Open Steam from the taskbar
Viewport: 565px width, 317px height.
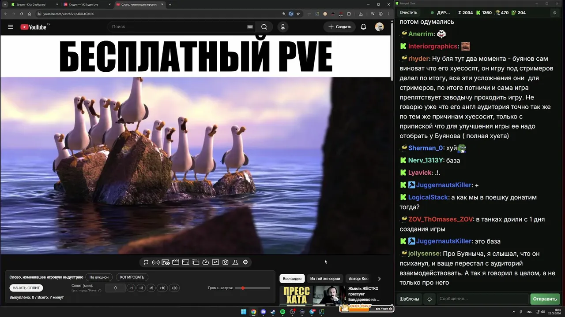pos(273,312)
